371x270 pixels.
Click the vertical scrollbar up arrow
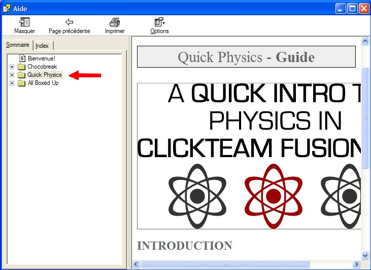tap(365, 41)
